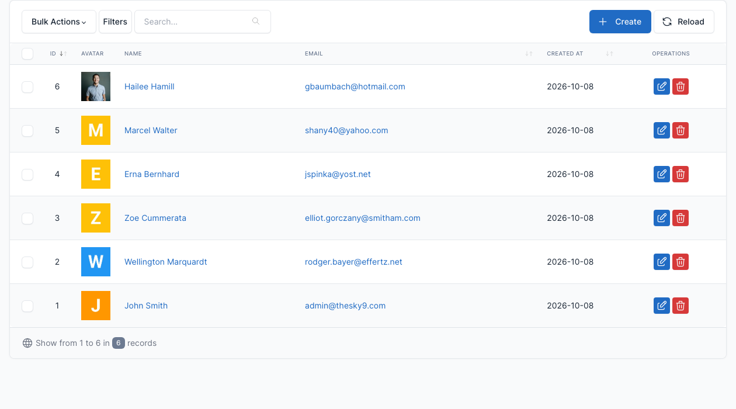Image resolution: width=736 pixels, height=409 pixels.
Task: Edit the John Smith record
Action: (662, 306)
